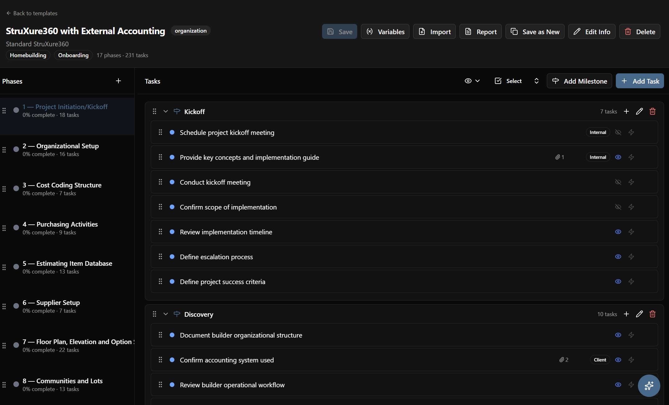Click the Add Milestone button
The height and width of the screenshot is (405, 669).
(579, 81)
